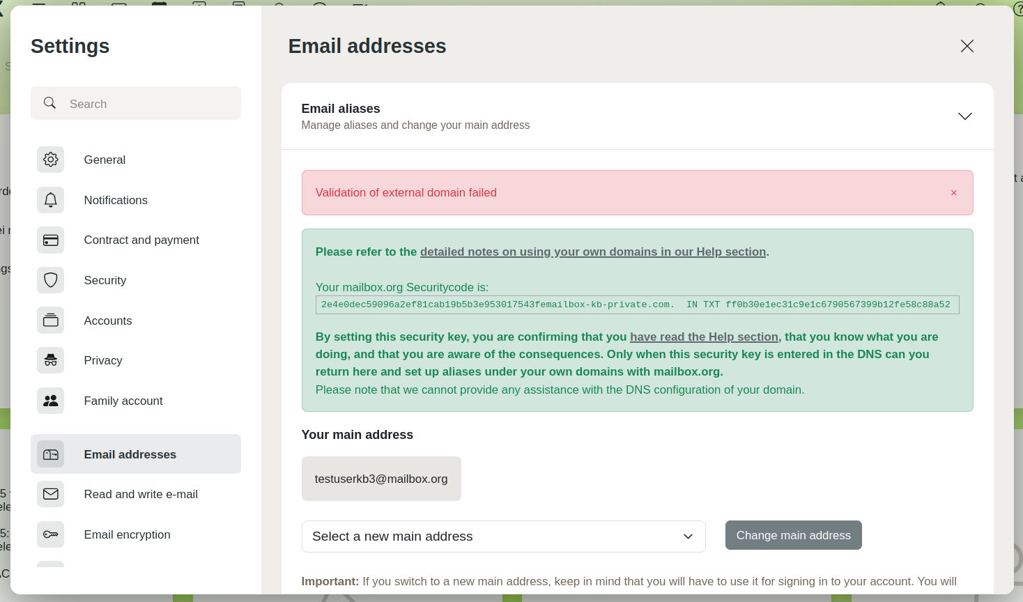Open Notifications via the bell icon

coord(50,200)
